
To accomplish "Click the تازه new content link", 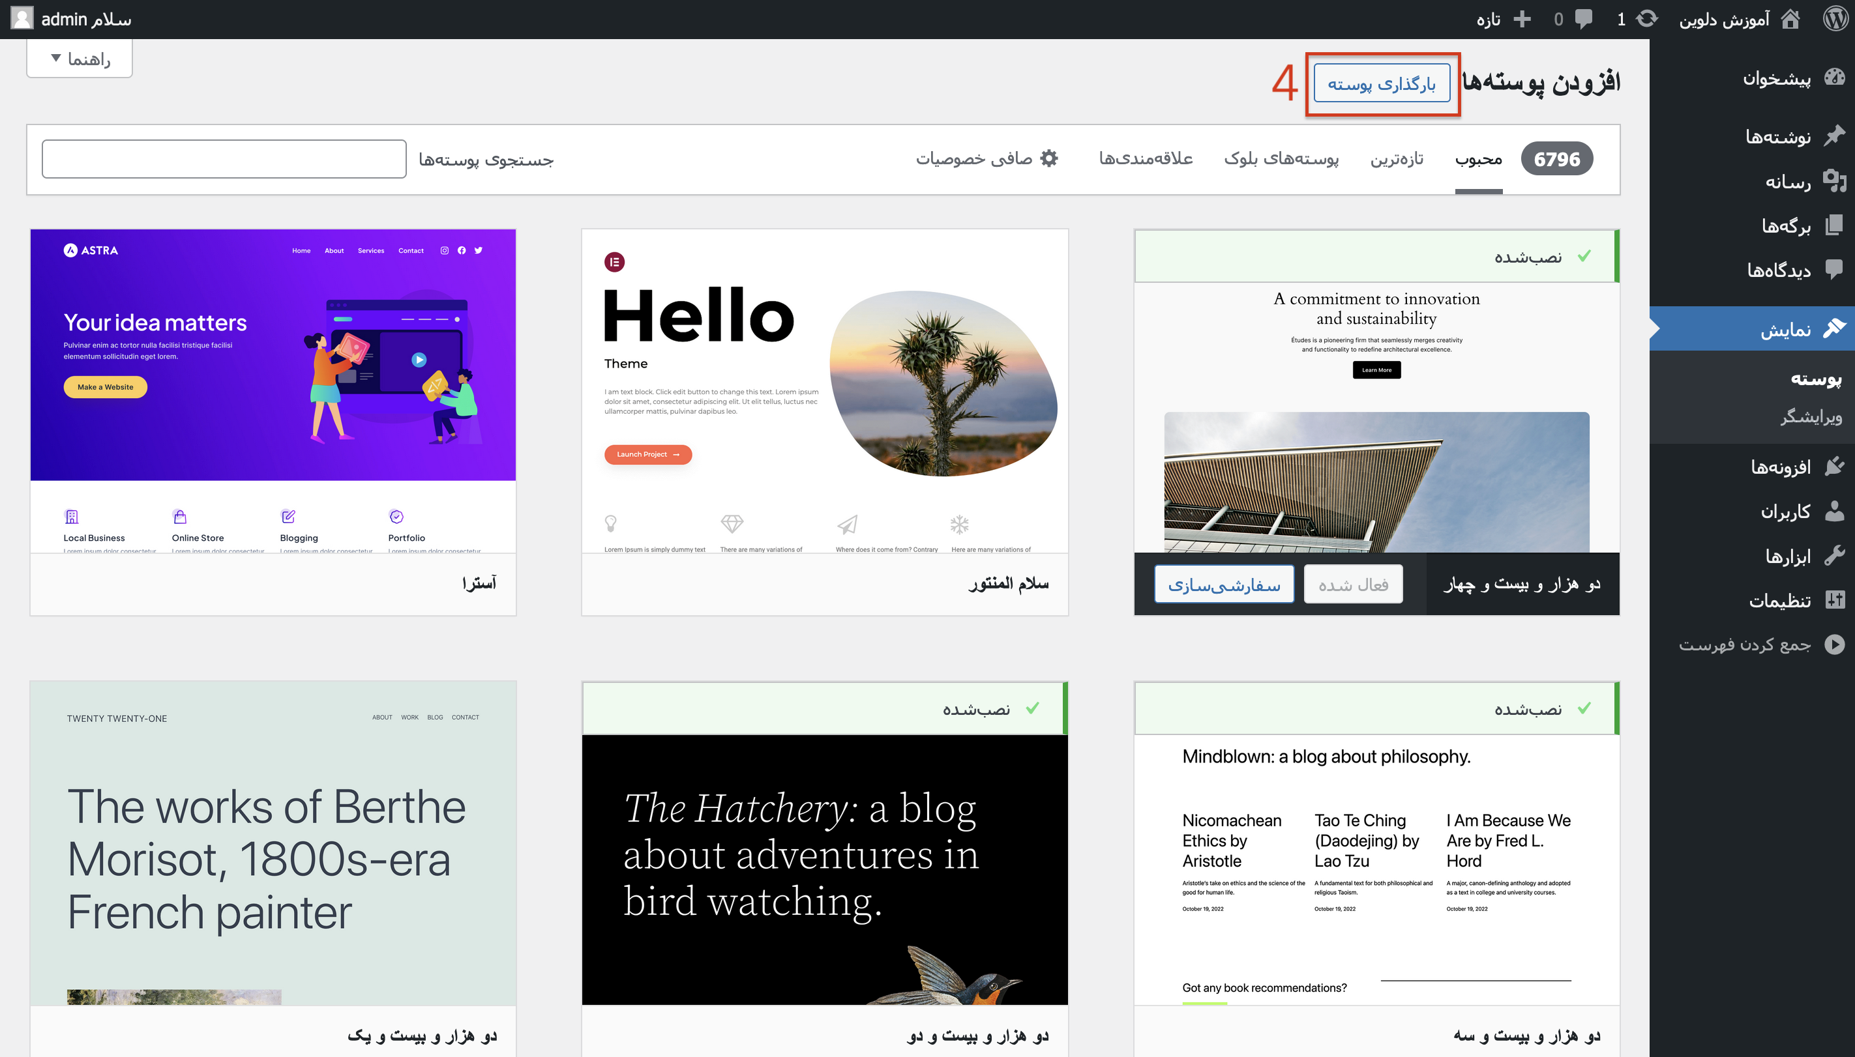I will [1488, 19].
